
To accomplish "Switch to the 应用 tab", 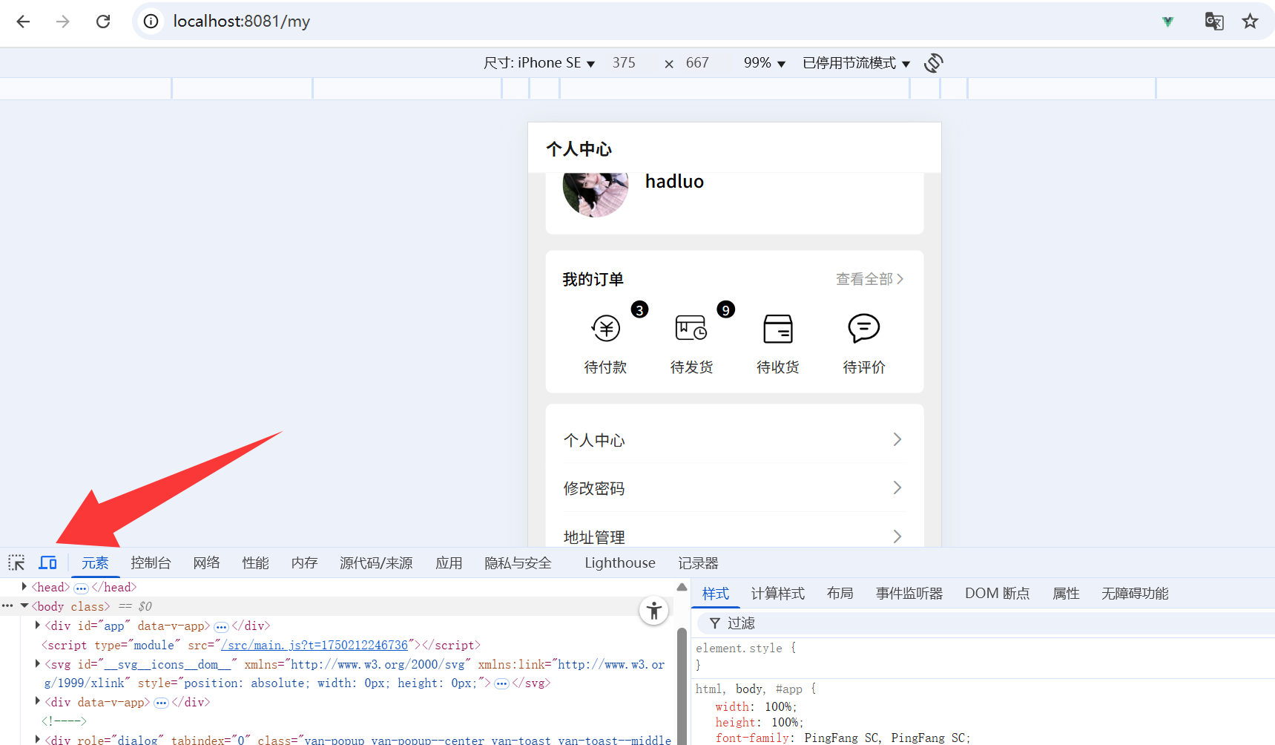I will 449,563.
